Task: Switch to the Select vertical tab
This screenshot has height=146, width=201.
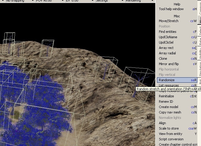Action: (200, 30)
